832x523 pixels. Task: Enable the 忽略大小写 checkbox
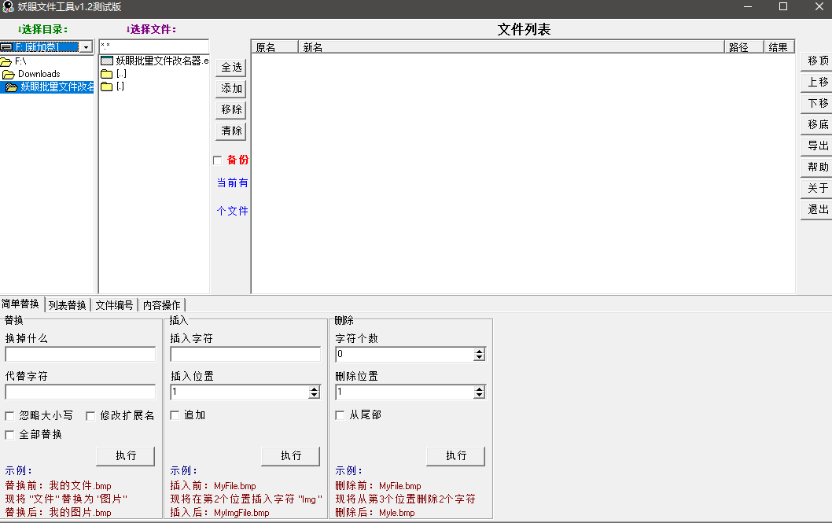click(9, 416)
